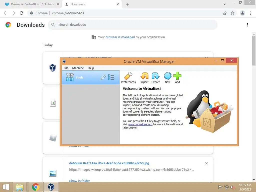Reload the Chrome page
The height and width of the screenshot is (192, 256).
point(21,13)
